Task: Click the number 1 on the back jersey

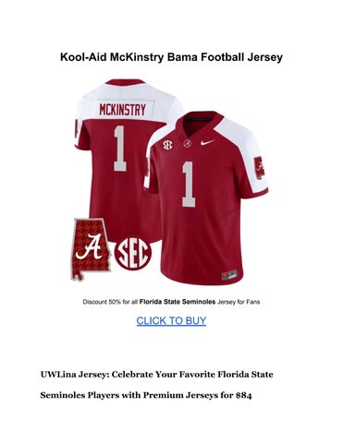Action: [120, 149]
